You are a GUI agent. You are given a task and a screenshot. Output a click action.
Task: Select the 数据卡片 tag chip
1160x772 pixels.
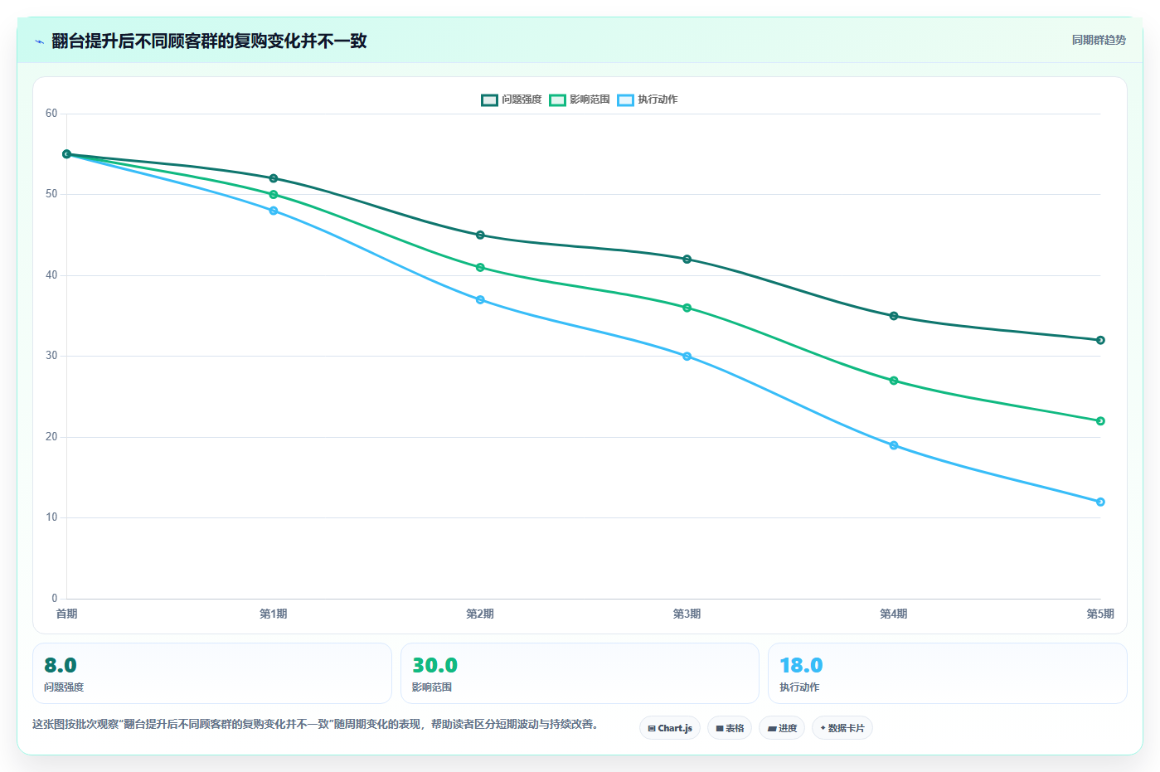coord(842,728)
